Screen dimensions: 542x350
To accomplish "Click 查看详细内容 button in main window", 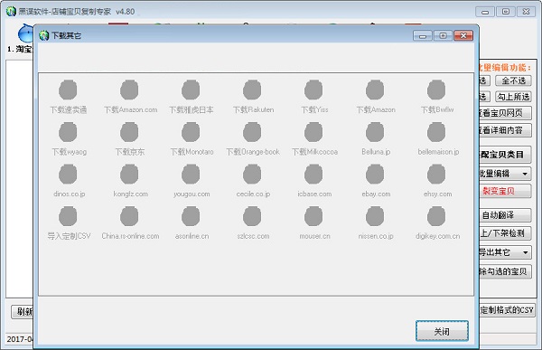I will [505, 130].
